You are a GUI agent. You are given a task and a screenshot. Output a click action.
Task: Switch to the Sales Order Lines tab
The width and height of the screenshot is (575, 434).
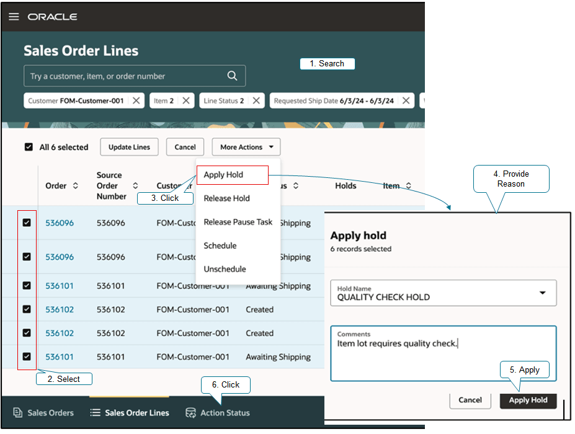click(x=130, y=413)
